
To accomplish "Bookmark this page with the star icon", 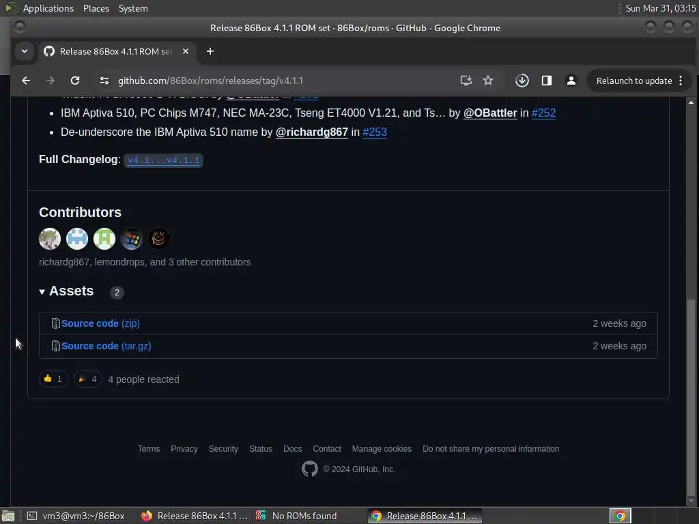I will (488, 81).
